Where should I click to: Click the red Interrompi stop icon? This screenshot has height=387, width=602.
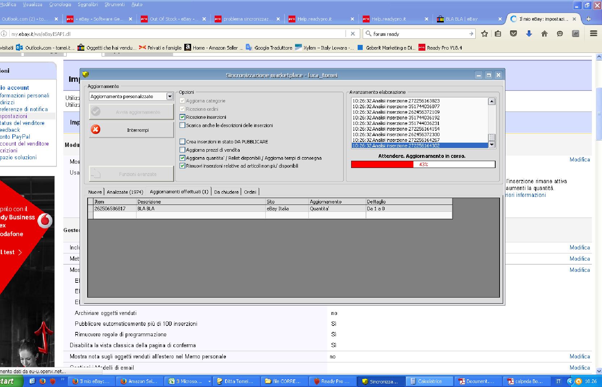coord(96,130)
